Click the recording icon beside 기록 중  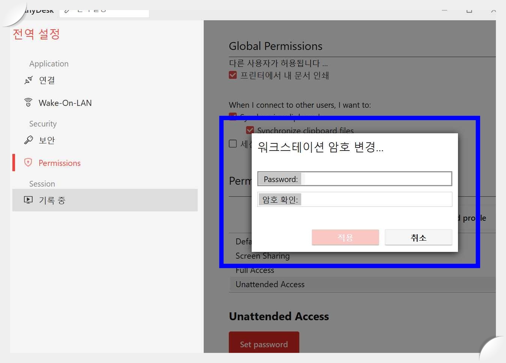coord(28,200)
